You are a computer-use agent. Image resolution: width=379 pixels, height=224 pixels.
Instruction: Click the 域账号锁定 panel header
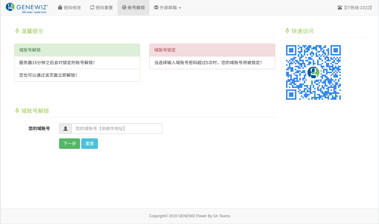(212, 50)
